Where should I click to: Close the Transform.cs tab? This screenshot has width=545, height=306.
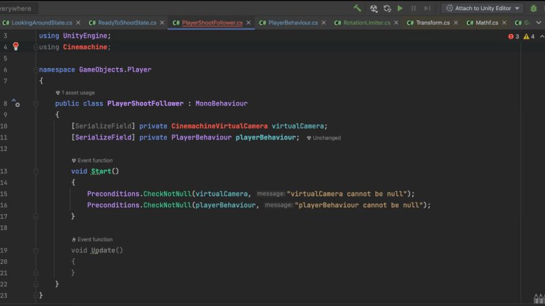tap(456, 22)
